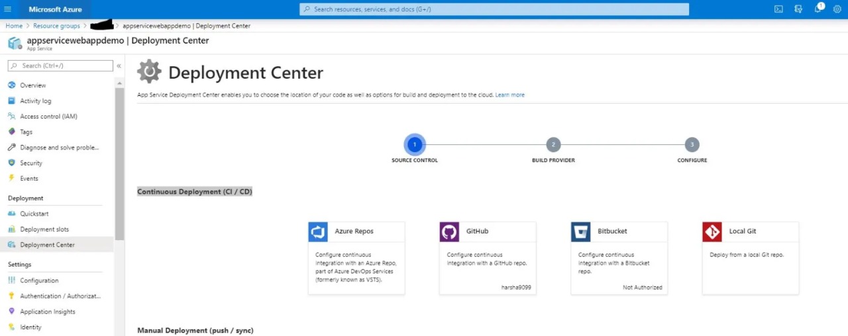This screenshot has height=336, width=848.
Task: Click the Diagnose and solve problems wrench icon
Action: click(x=11, y=147)
